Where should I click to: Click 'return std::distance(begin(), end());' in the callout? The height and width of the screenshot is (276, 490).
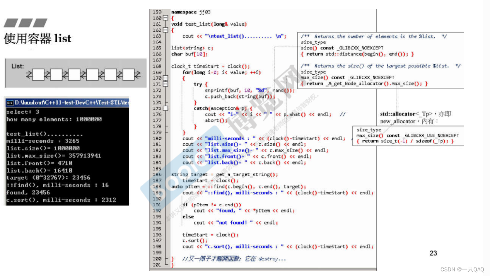pyautogui.click(x=357, y=54)
